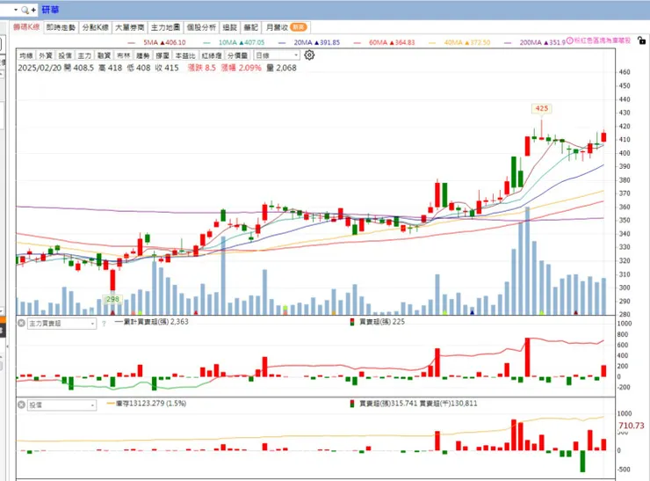Click the 研華 stock name

click(x=50, y=10)
